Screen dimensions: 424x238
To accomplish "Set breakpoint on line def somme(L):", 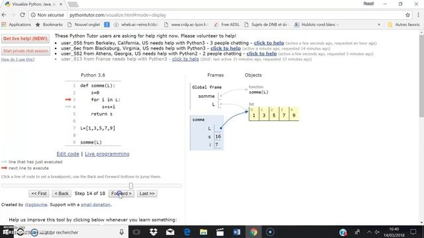I will click(97, 85).
